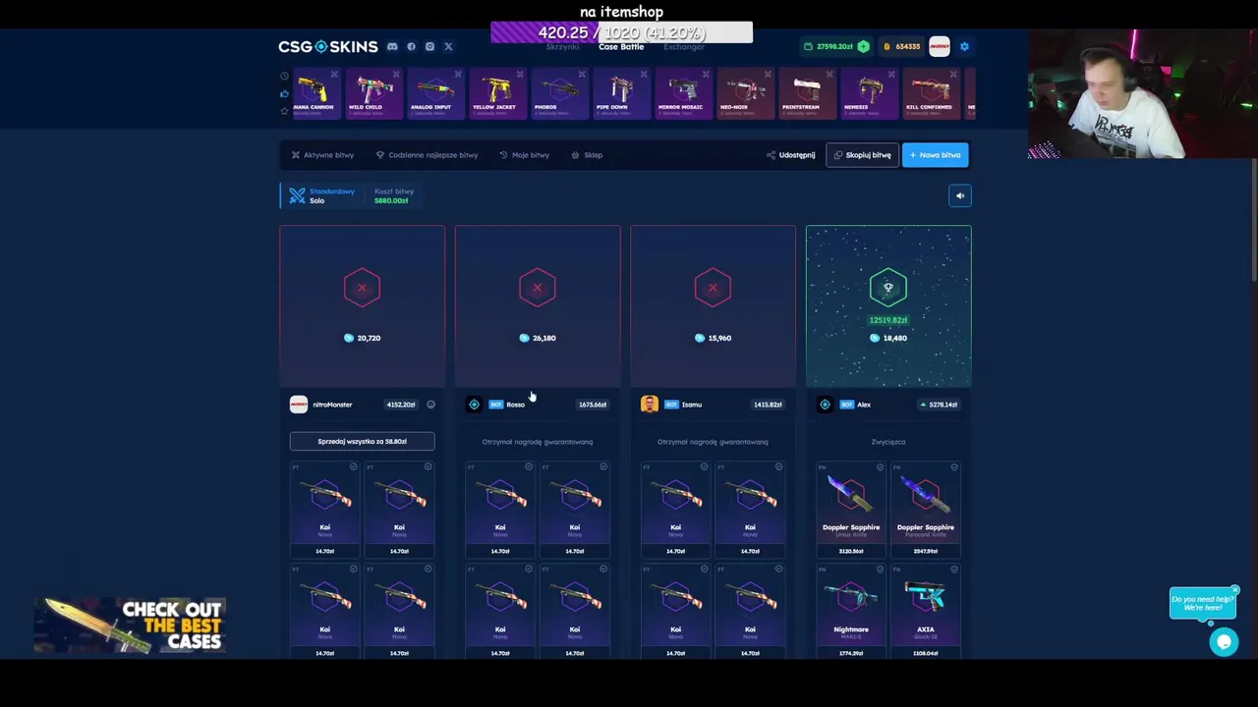Image resolution: width=1258 pixels, height=707 pixels.
Task: Show favorite drops with the star icon
Action: click(284, 111)
